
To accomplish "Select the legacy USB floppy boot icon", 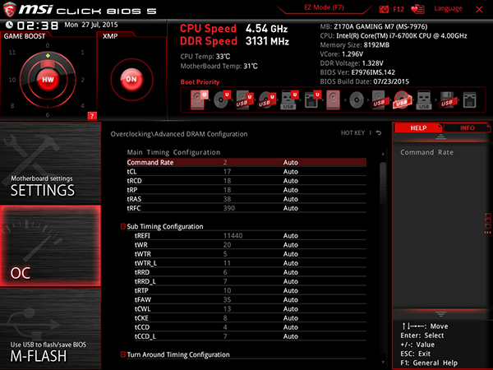I will 447,99.
